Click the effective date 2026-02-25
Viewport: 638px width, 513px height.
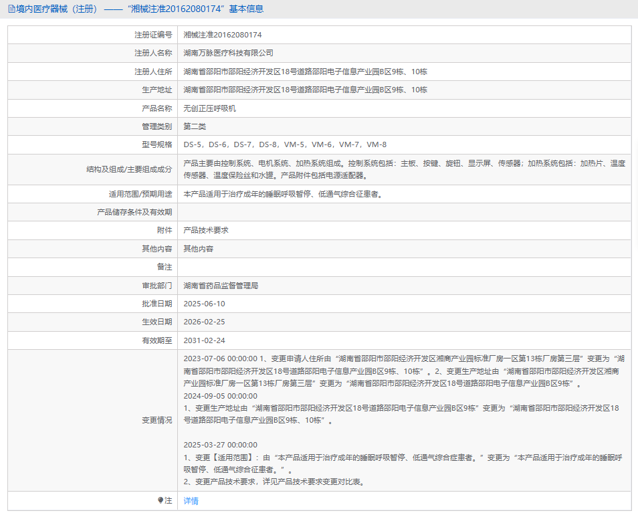point(204,322)
